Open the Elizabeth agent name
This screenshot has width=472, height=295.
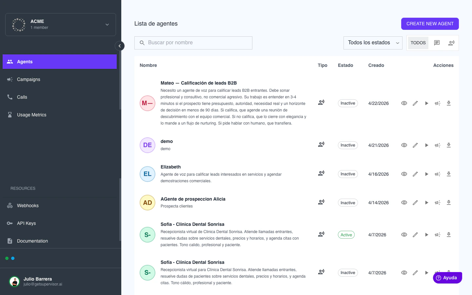pos(170,167)
